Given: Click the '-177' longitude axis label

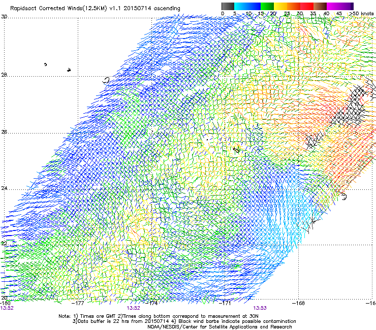Looking at the screenshot, I should click(x=78, y=303).
